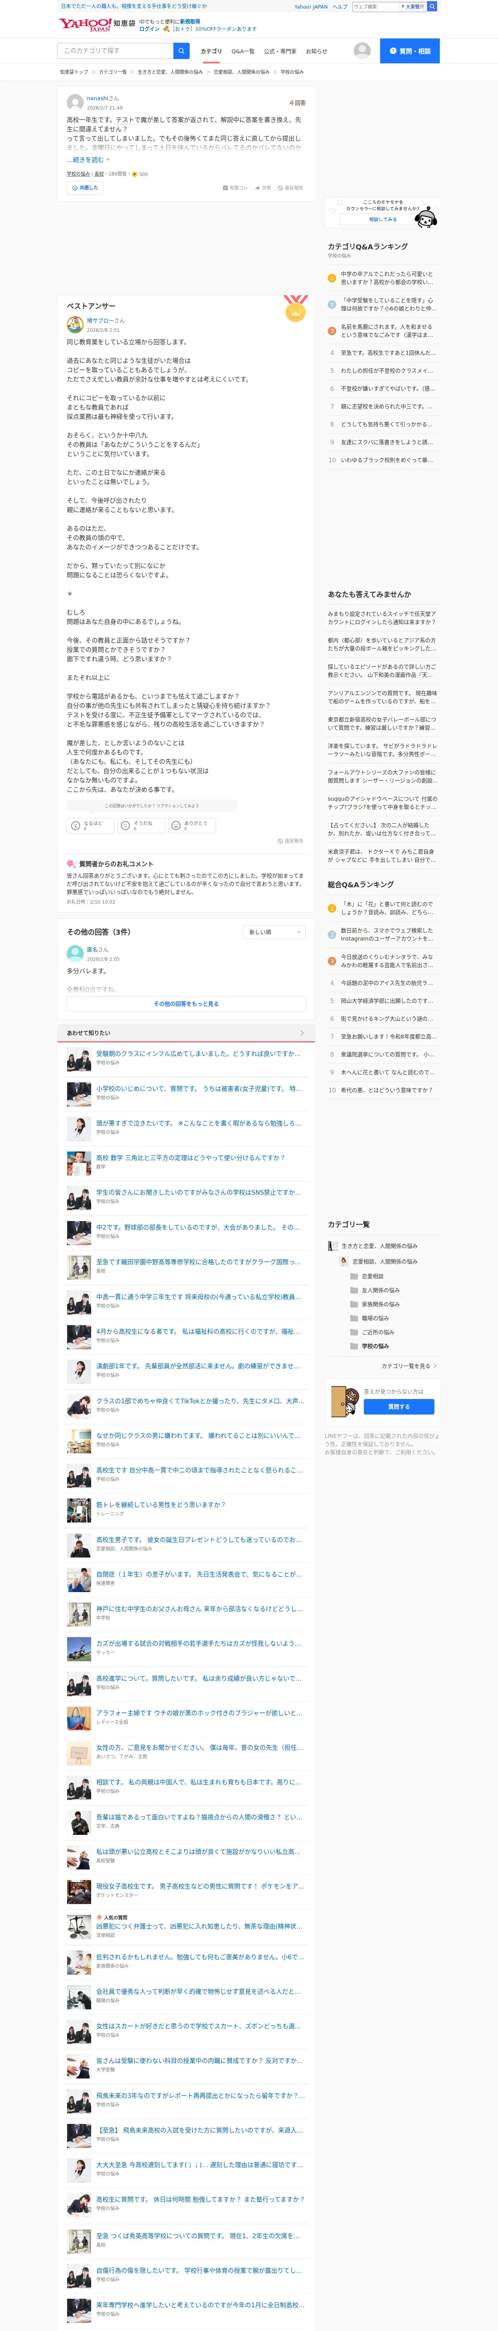The image size is (498, 2331).
Task: Select the Q&A一覧 tab
Action: [243, 52]
